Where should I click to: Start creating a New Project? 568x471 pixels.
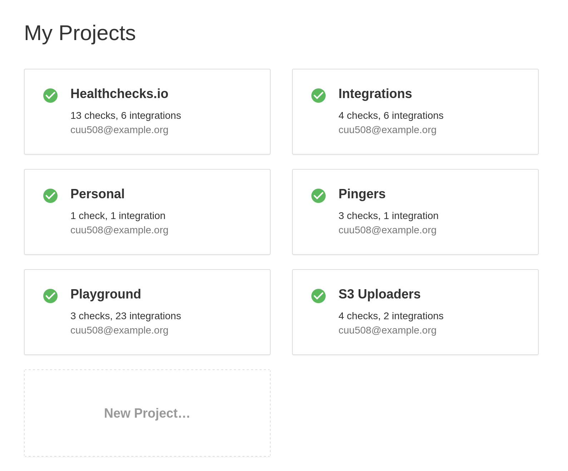click(x=147, y=413)
